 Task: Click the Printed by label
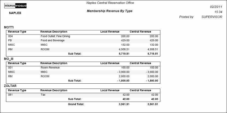(x=186, y=17)
